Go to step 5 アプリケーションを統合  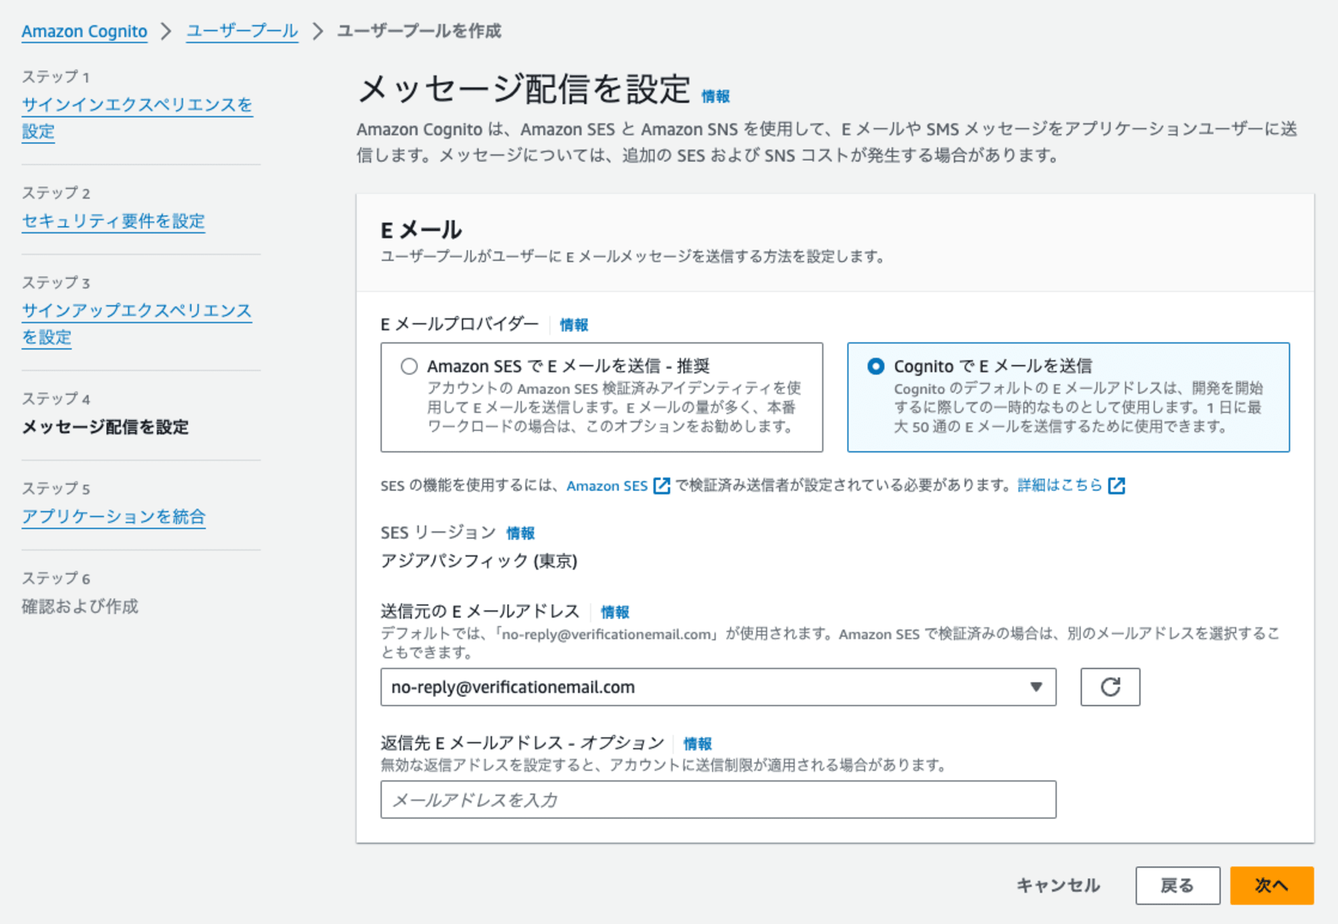coord(114,517)
